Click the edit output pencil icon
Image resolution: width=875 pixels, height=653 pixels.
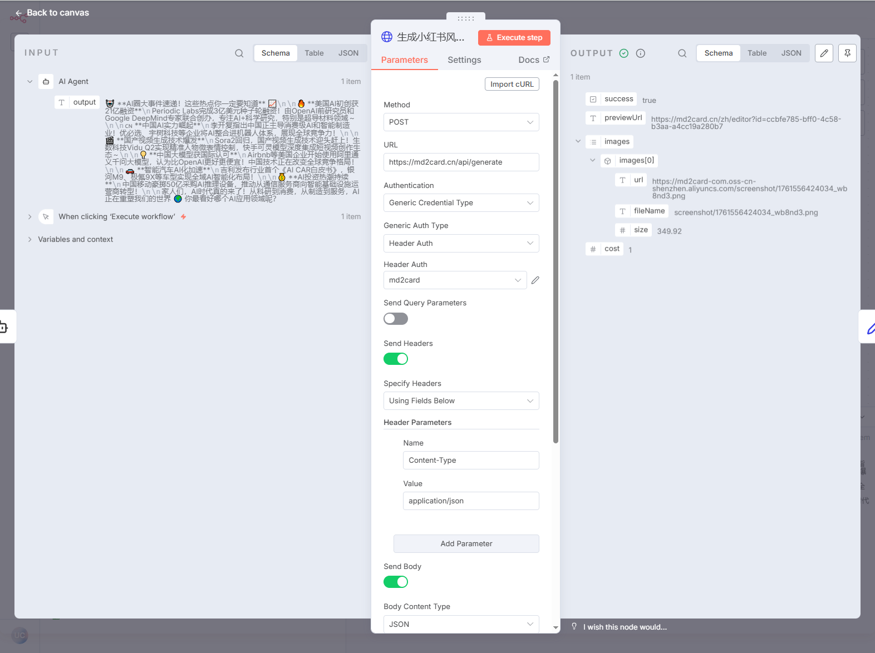(x=824, y=53)
